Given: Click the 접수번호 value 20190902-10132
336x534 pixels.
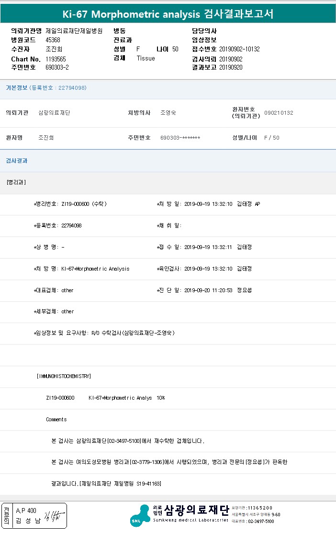Looking at the screenshot, I should pyautogui.click(x=239, y=49).
